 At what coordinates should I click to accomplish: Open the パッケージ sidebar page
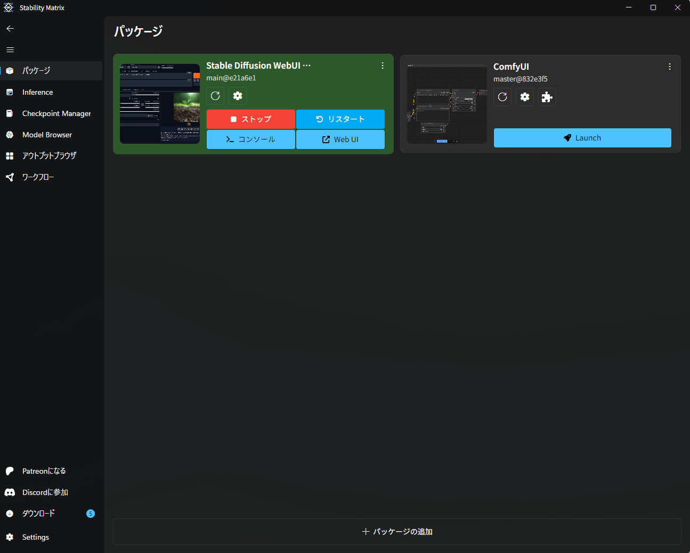pos(51,71)
